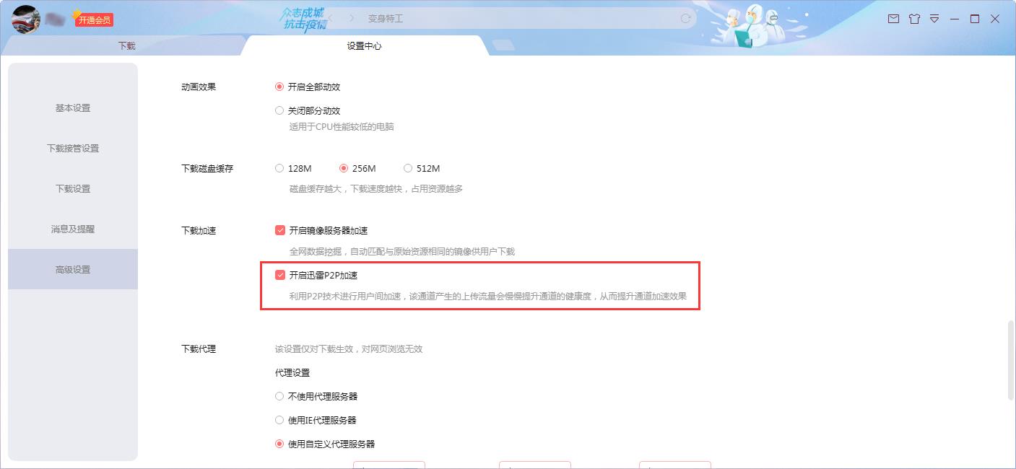Click the user avatar picture

click(x=25, y=19)
